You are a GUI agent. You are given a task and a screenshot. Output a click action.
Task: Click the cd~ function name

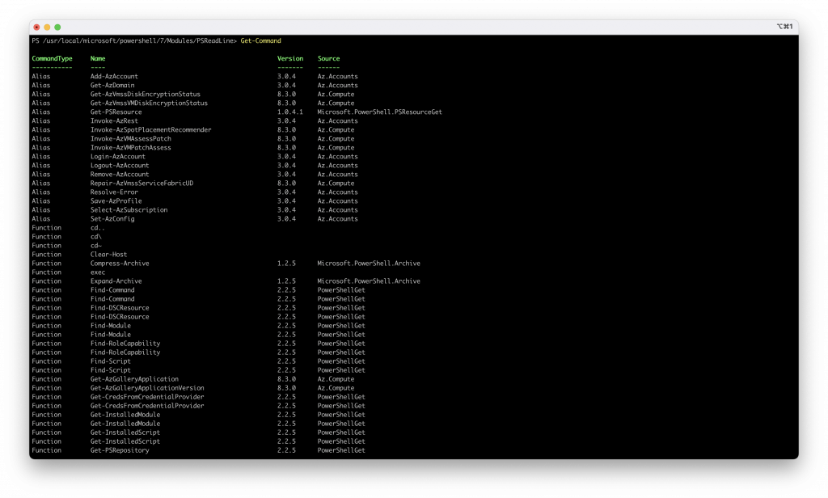[x=96, y=246]
